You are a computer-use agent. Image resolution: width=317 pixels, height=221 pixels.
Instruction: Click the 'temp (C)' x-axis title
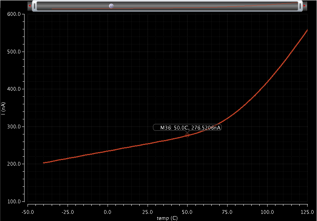tap(167, 218)
